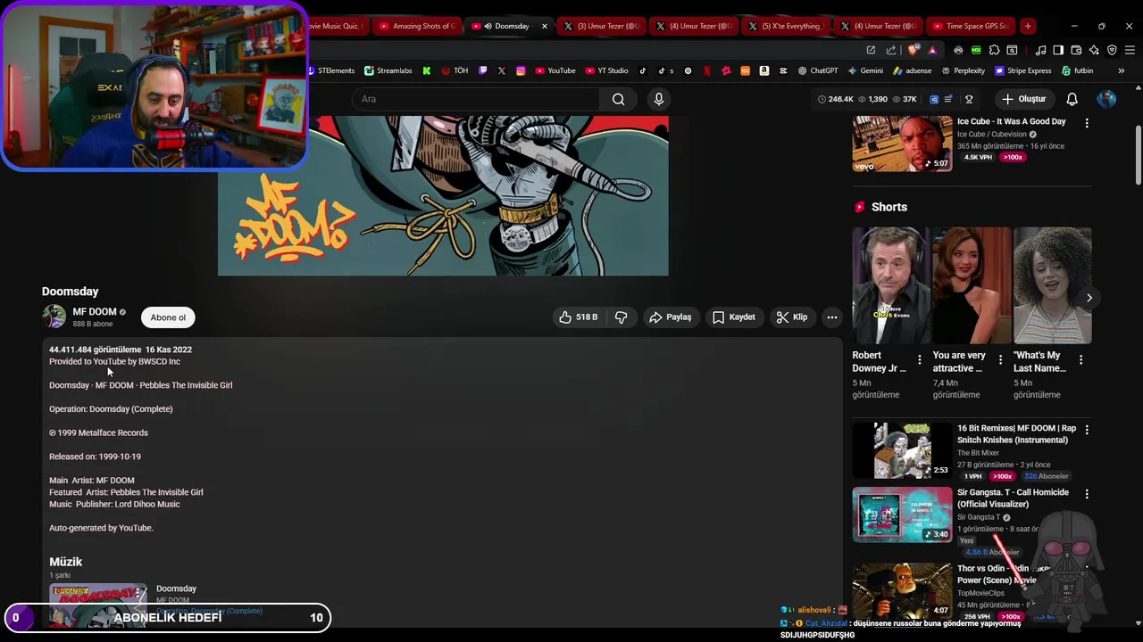The width and height of the screenshot is (1143, 642).
Task: Open the ChatGPT bookmark
Action: 817,70
